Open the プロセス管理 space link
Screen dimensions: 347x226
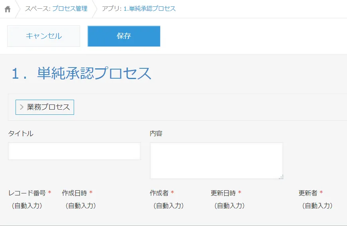tap(70, 9)
